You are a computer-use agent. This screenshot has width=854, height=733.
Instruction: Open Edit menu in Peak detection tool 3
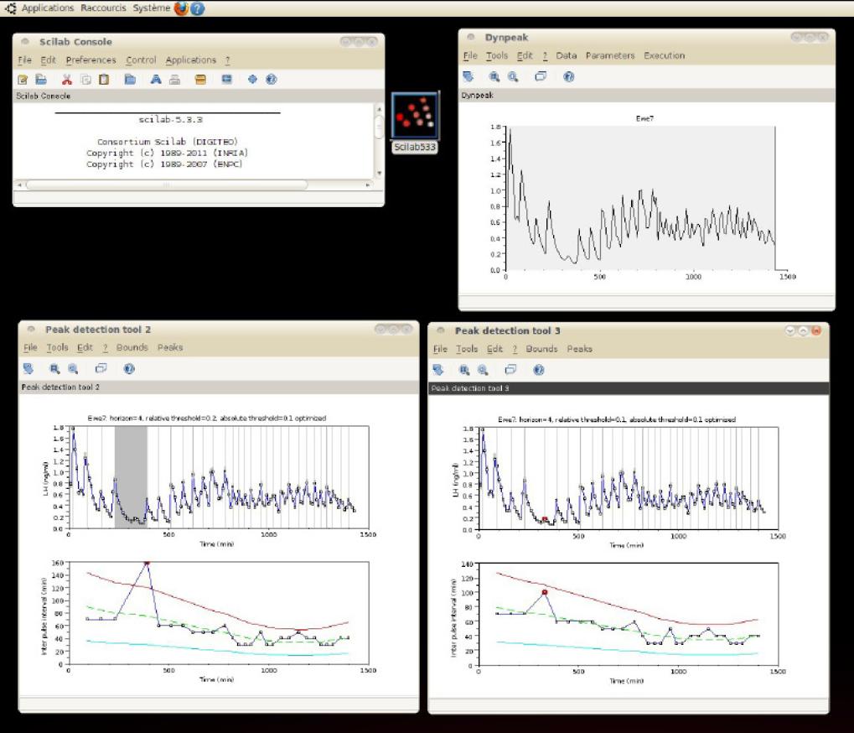pos(494,349)
